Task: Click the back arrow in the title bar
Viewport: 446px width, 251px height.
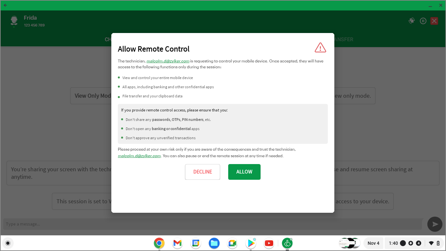Action: (5, 5)
